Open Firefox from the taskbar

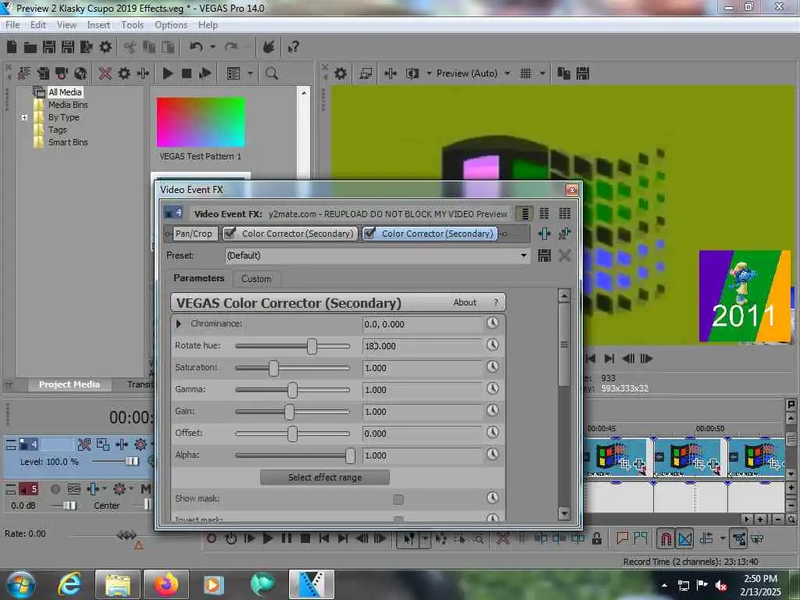tap(166, 584)
